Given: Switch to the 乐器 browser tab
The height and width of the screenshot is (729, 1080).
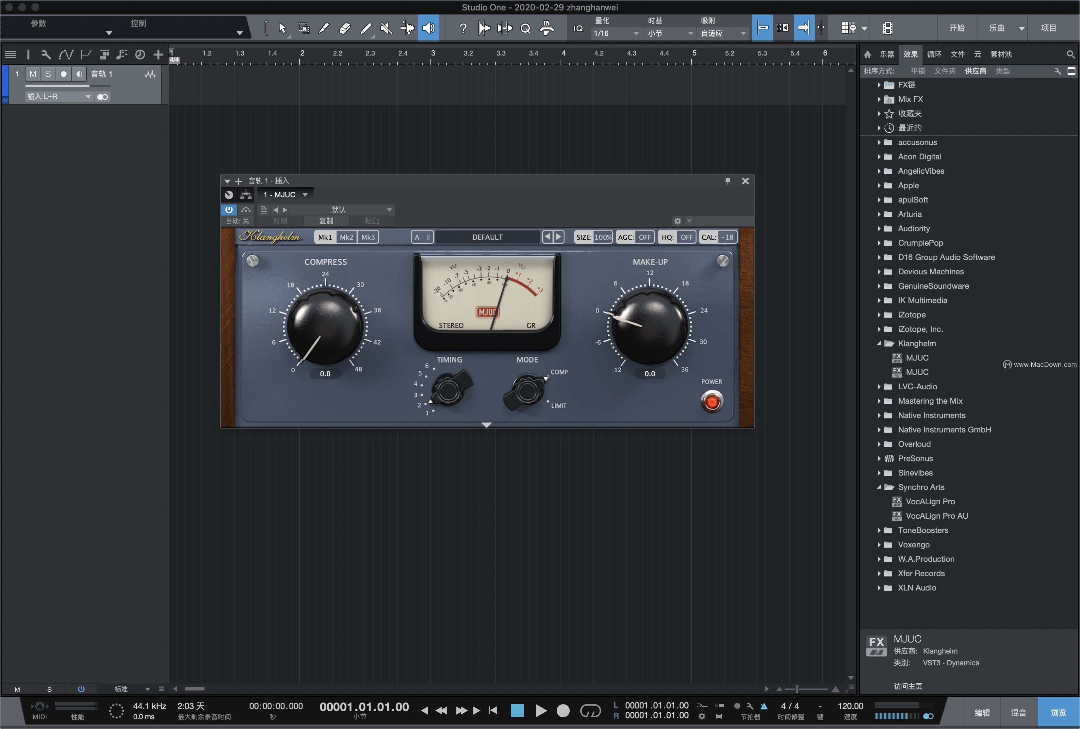Looking at the screenshot, I should 887,54.
